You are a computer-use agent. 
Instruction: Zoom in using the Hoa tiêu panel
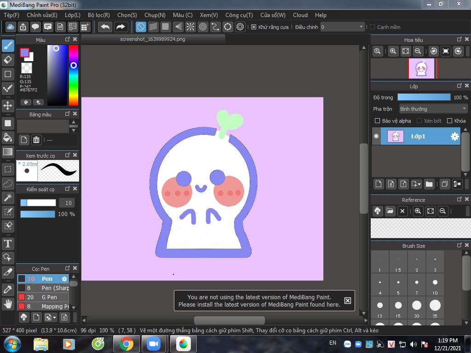point(393,51)
